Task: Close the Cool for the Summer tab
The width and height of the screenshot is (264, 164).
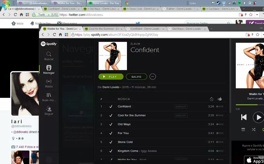Action: click(122, 29)
